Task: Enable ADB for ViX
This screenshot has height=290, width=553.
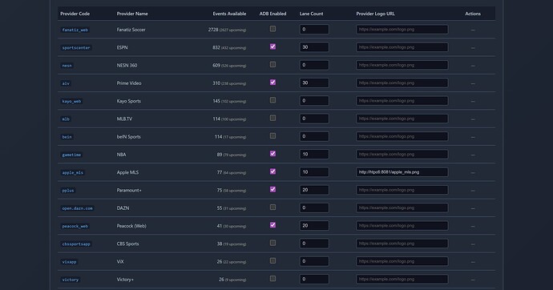Action: (272, 260)
